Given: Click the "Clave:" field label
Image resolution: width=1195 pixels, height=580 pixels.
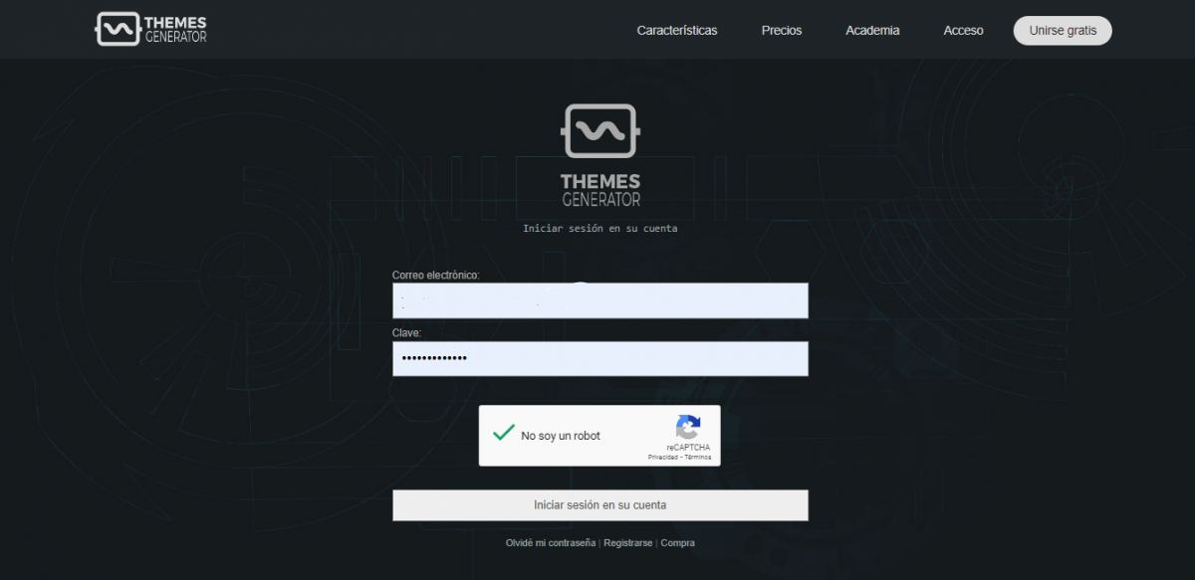Looking at the screenshot, I should click(406, 333).
